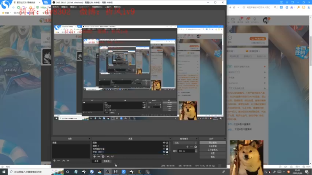Open the 直播设置 link in browser page
This screenshot has height=175, width=312.
(x=253, y=51)
